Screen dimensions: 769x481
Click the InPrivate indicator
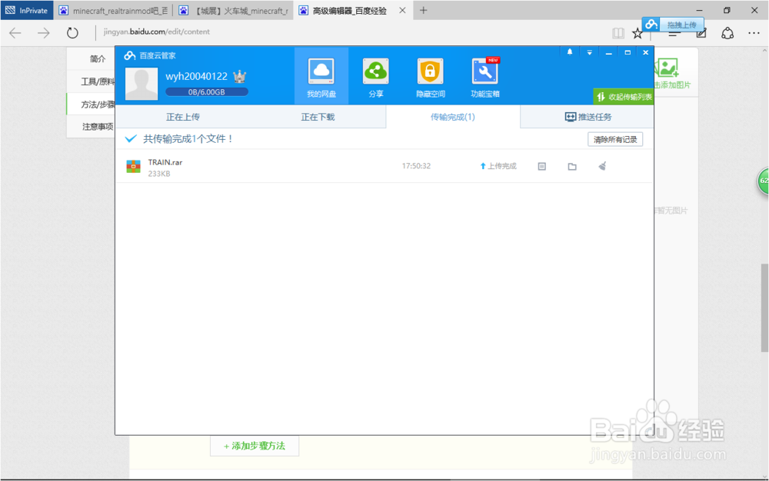27,10
